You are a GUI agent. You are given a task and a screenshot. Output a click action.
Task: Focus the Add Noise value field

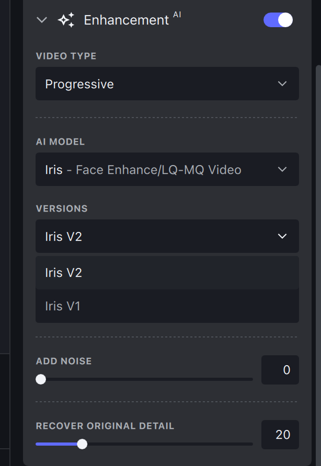tap(280, 370)
